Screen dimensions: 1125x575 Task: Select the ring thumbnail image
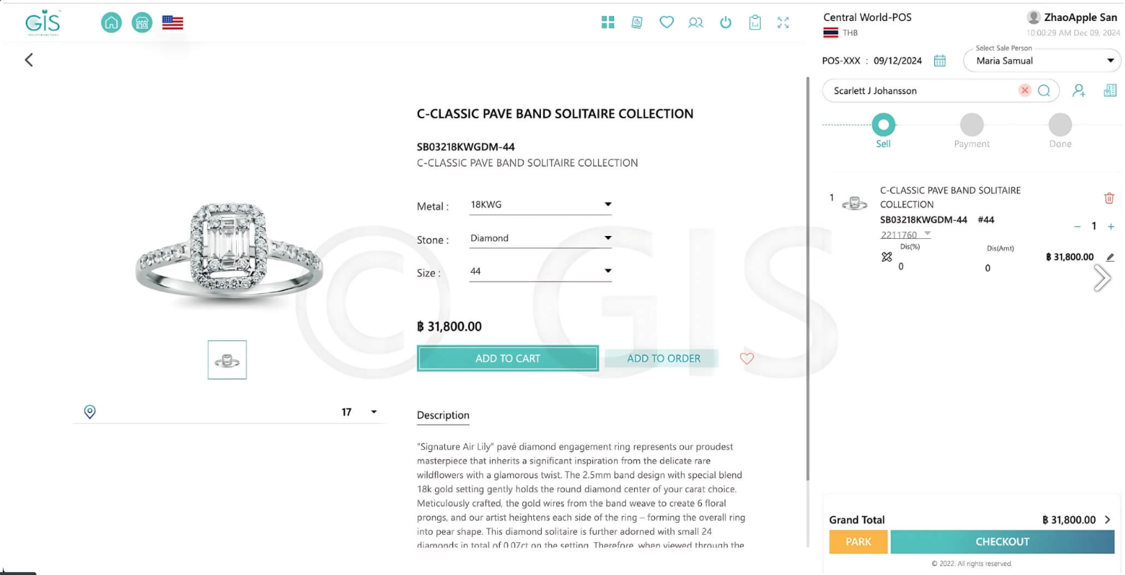coord(227,360)
